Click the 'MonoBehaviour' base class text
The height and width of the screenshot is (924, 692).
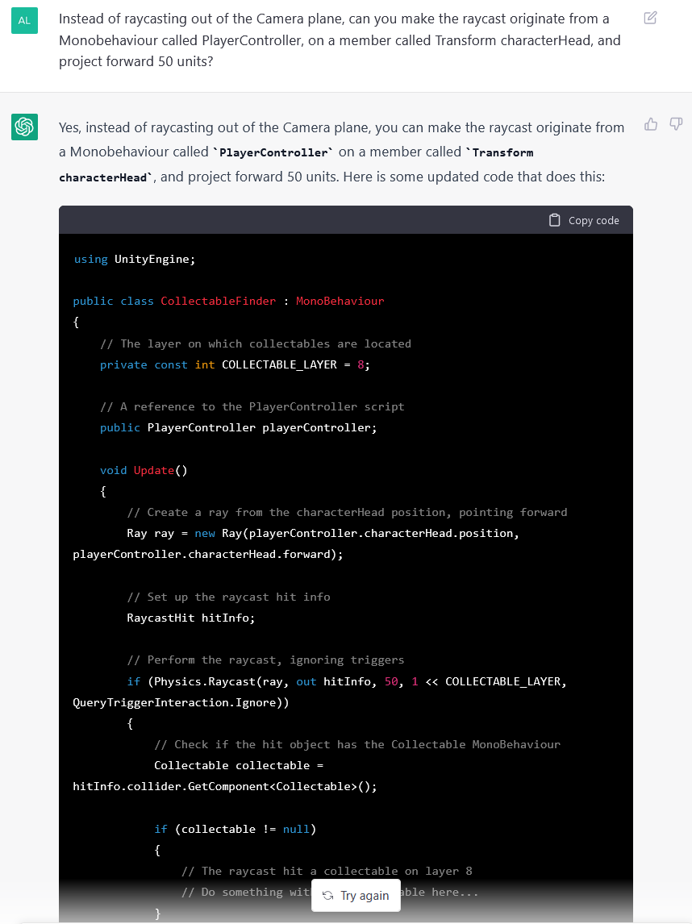pyautogui.click(x=340, y=301)
